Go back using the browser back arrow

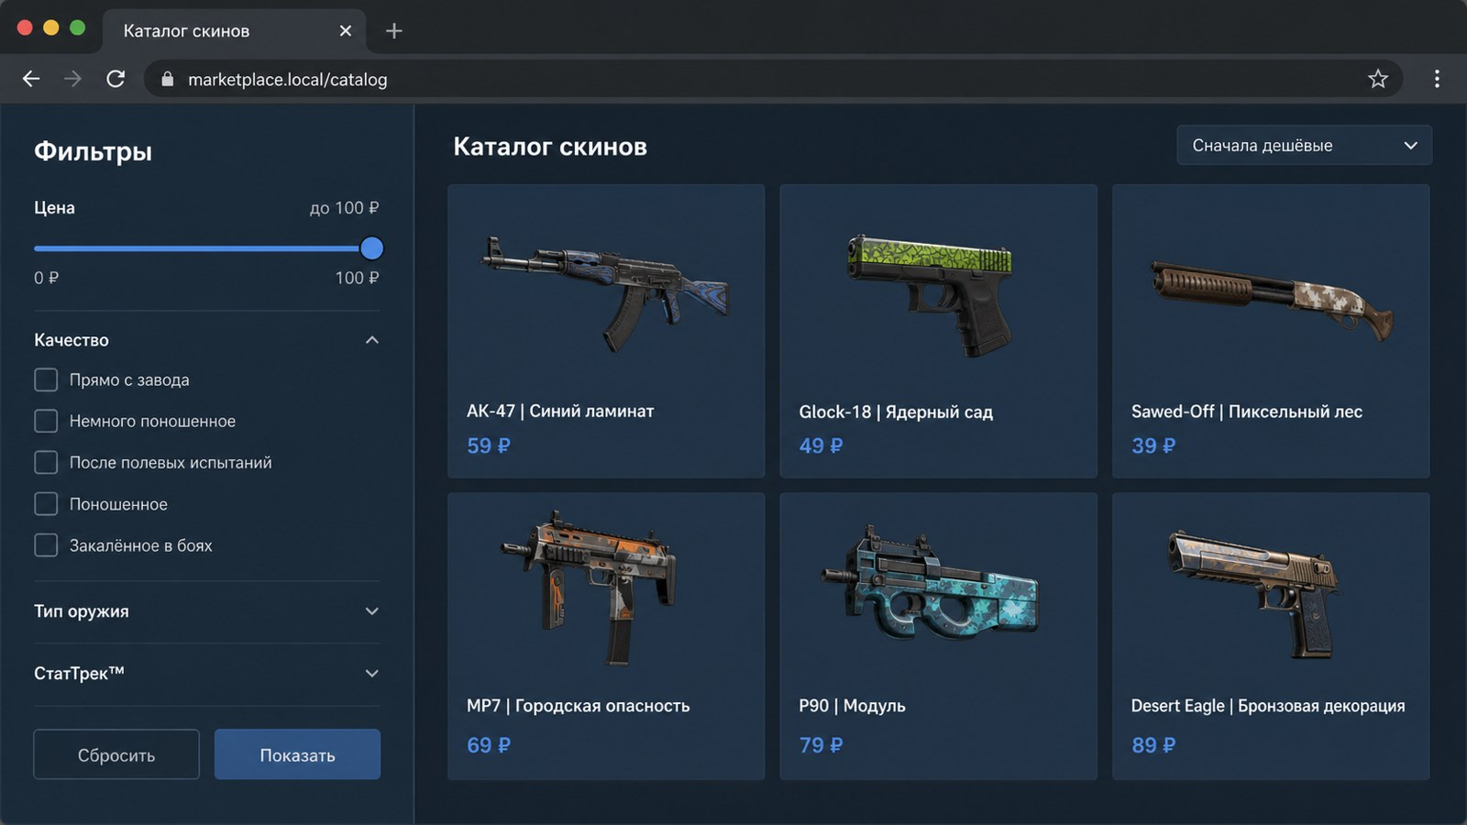(x=31, y=79)
